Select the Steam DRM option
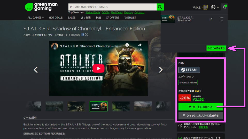 coord(189,70)
